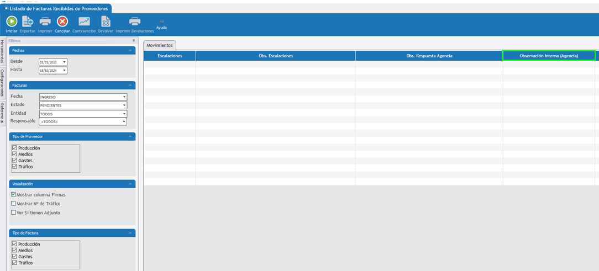Viewport: 599px width, 271px height.
Task: Open the Ayuda help icon
Action: [161, 22]
